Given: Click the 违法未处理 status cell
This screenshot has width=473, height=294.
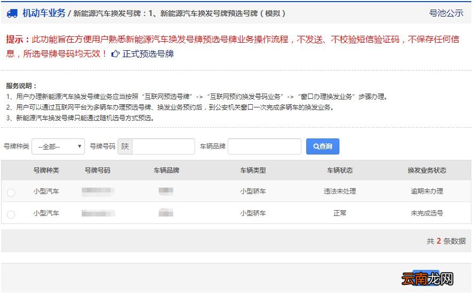Looking at the screenshot, I should point(340,191).
